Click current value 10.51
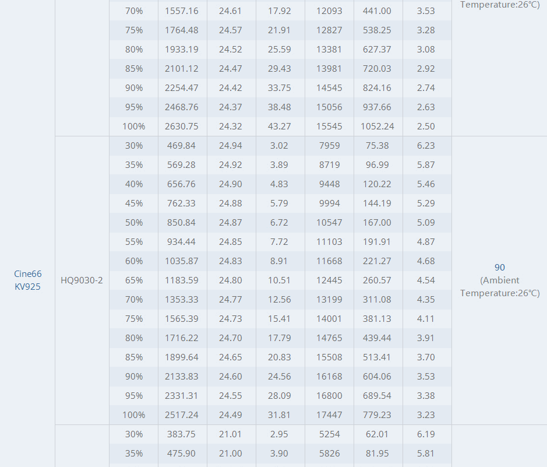 tap(280, 280)
